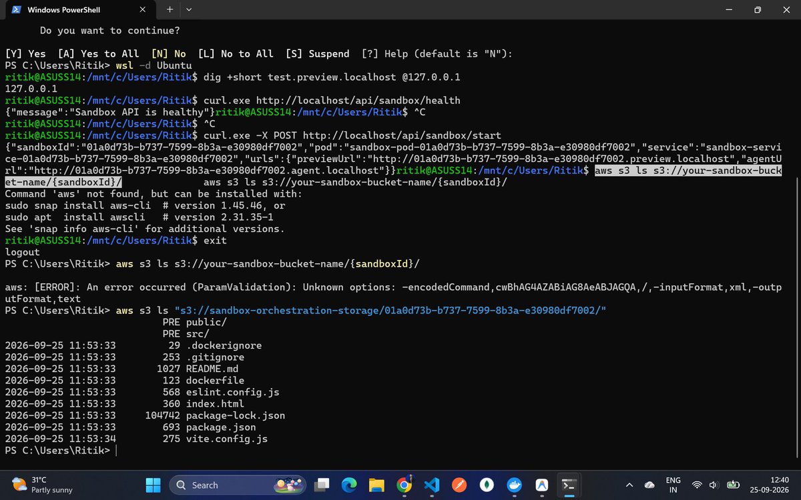
Task: Click the [A] Yes to All option text
Action: (x=98, y=54)
